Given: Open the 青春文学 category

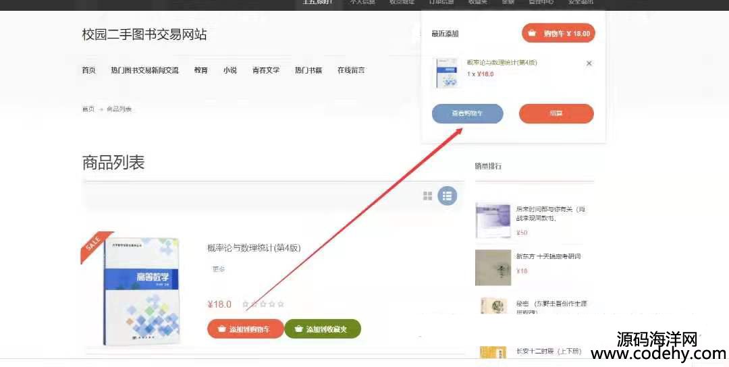Looking at the screenshot, I should coord(266,70).
